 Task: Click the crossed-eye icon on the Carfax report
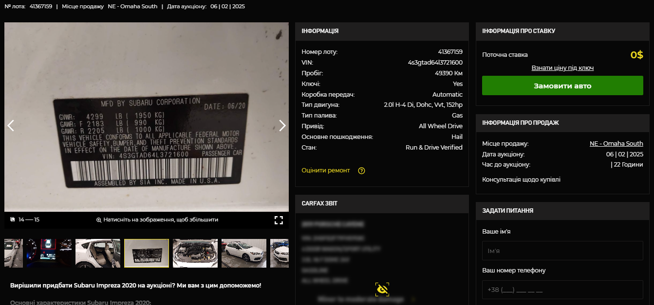[x=382, y=289]
